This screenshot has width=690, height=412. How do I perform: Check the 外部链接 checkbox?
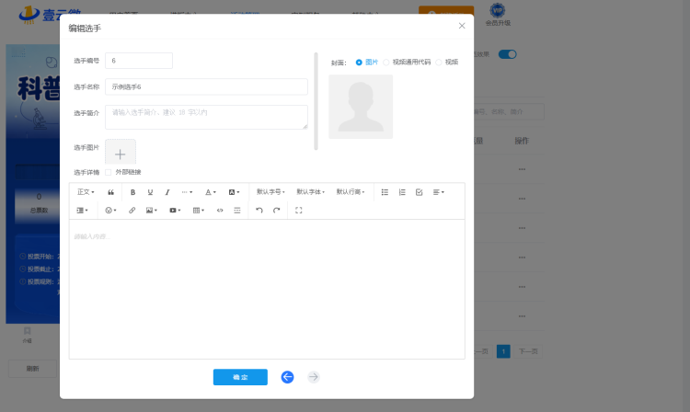109,172
